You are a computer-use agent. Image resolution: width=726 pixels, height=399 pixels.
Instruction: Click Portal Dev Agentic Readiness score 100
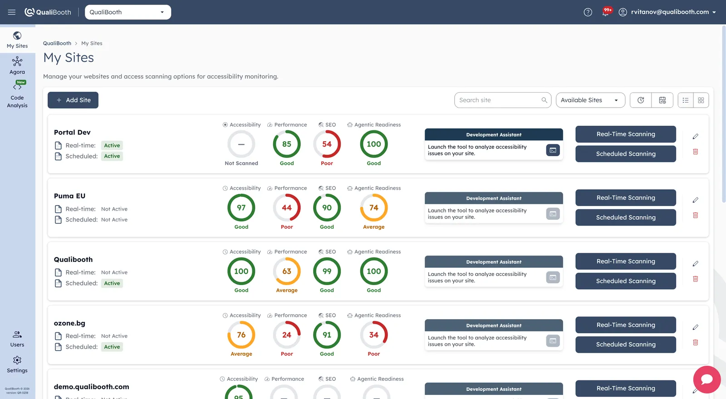(x=374, y=144)
